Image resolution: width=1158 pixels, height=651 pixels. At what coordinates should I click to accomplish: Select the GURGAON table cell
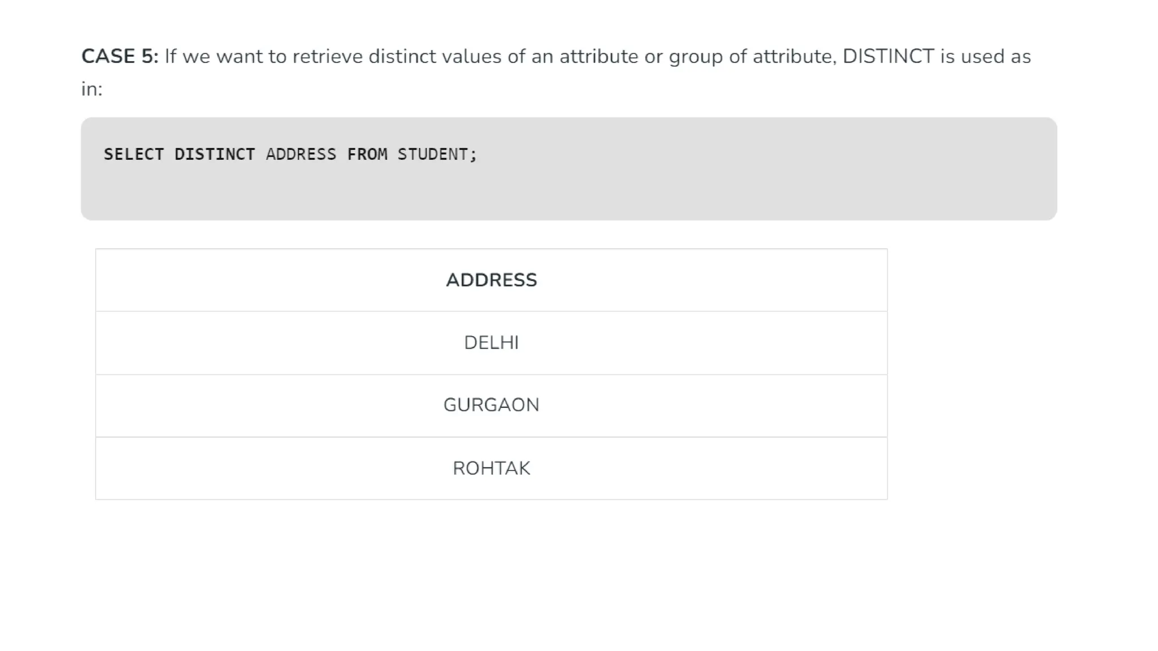(491, 405)
